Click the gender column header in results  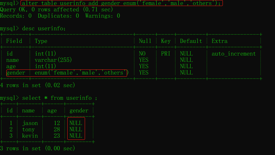[x=79, y=110]
